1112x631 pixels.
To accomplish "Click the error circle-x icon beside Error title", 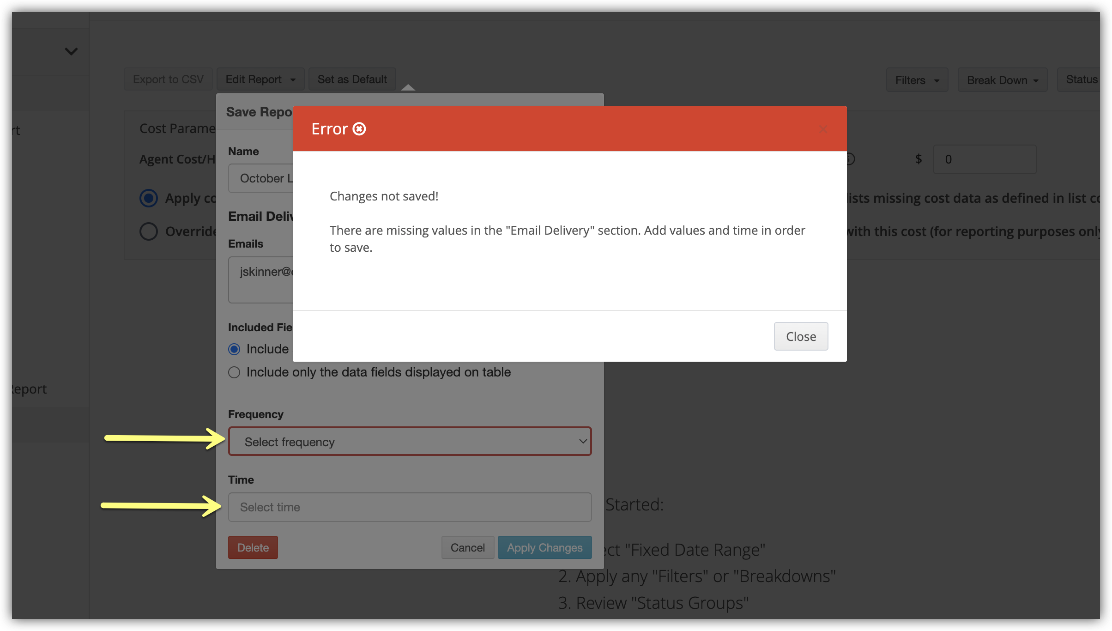I will (359, 129).
